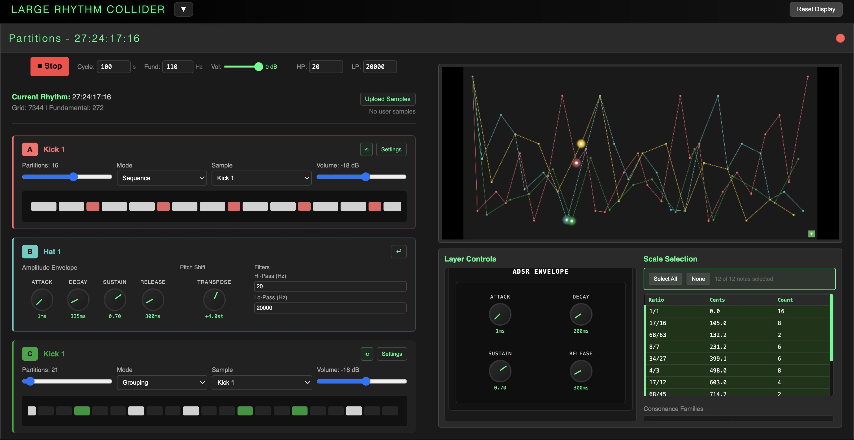The width and height of the screenshot is (854, 440).
Task: Click the green triangle icon below the visualization
Action: (811, 234)
